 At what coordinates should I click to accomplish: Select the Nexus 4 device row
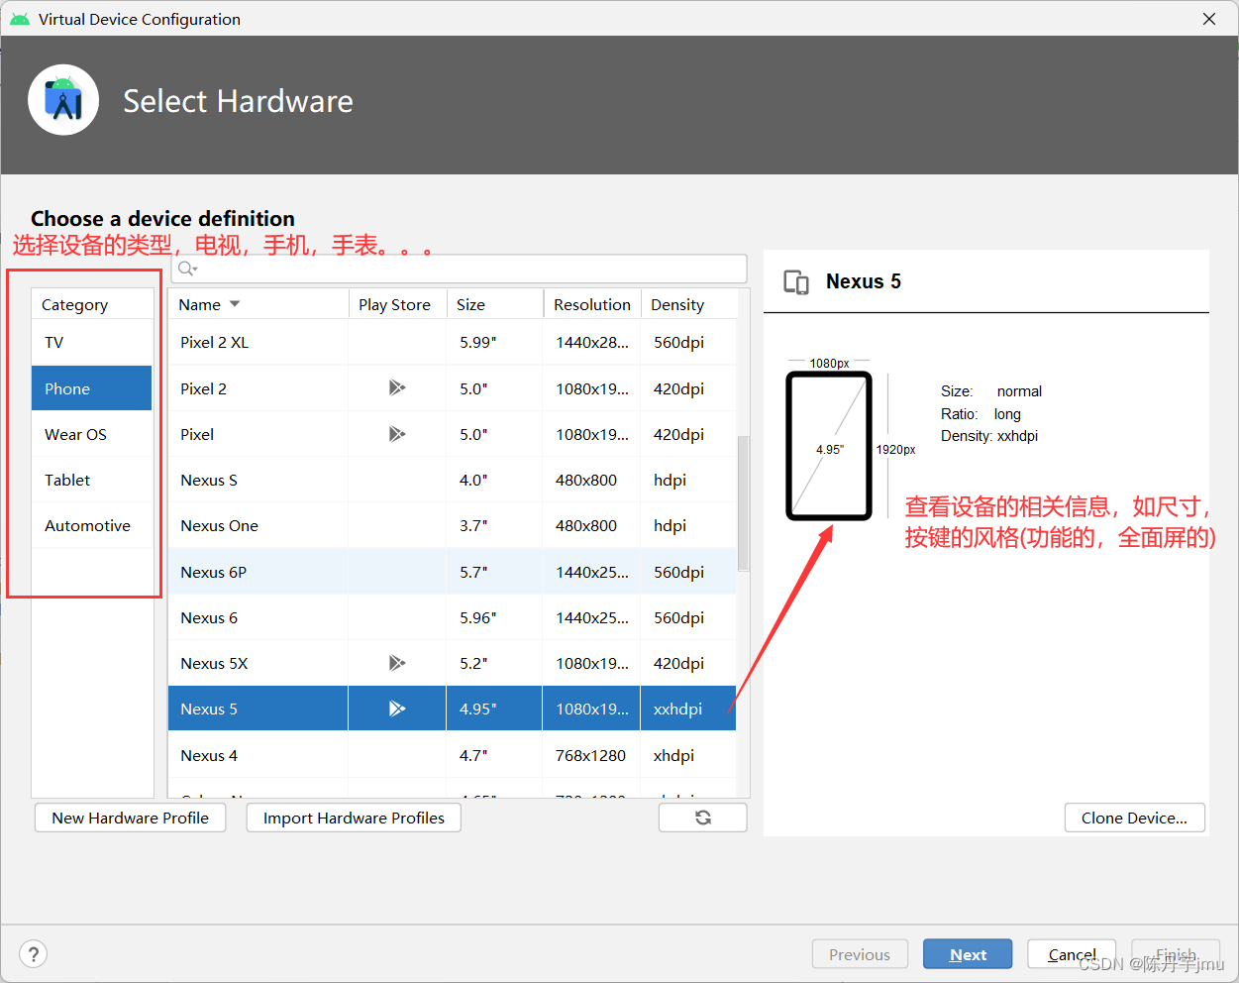point(452,755)
